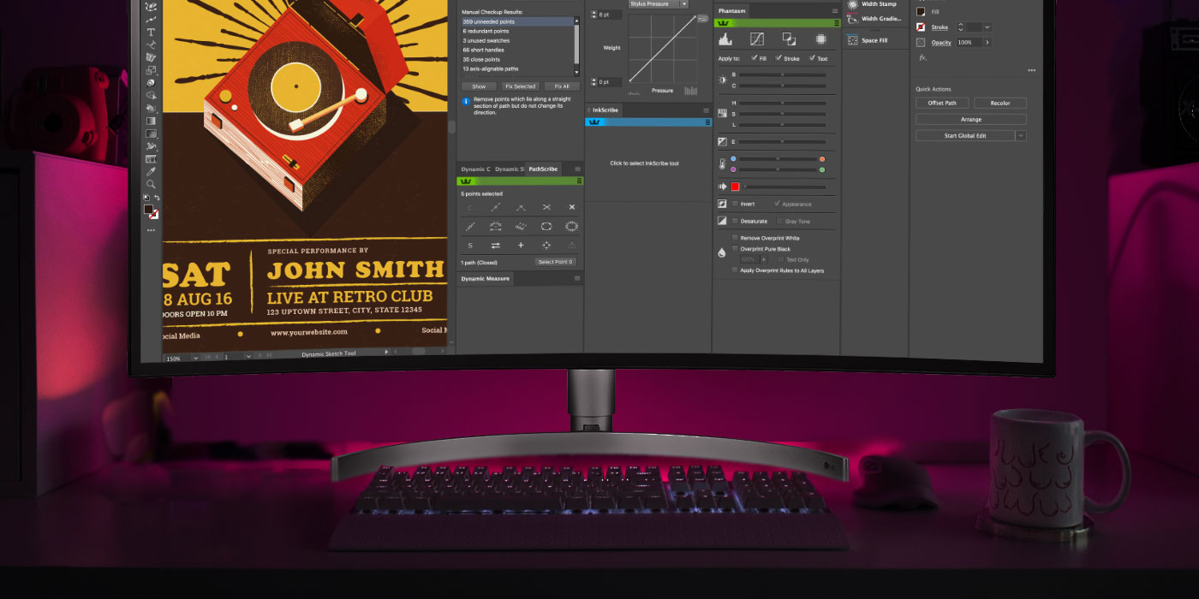Click the Fix All button
Viewport: 1199px width, 599px height.
(562, 86)
